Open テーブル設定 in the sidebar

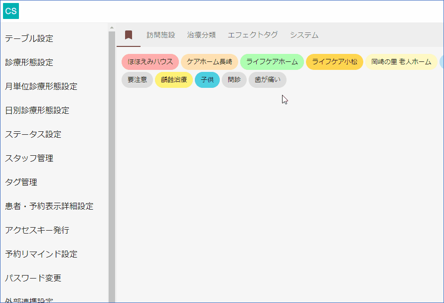29,38
